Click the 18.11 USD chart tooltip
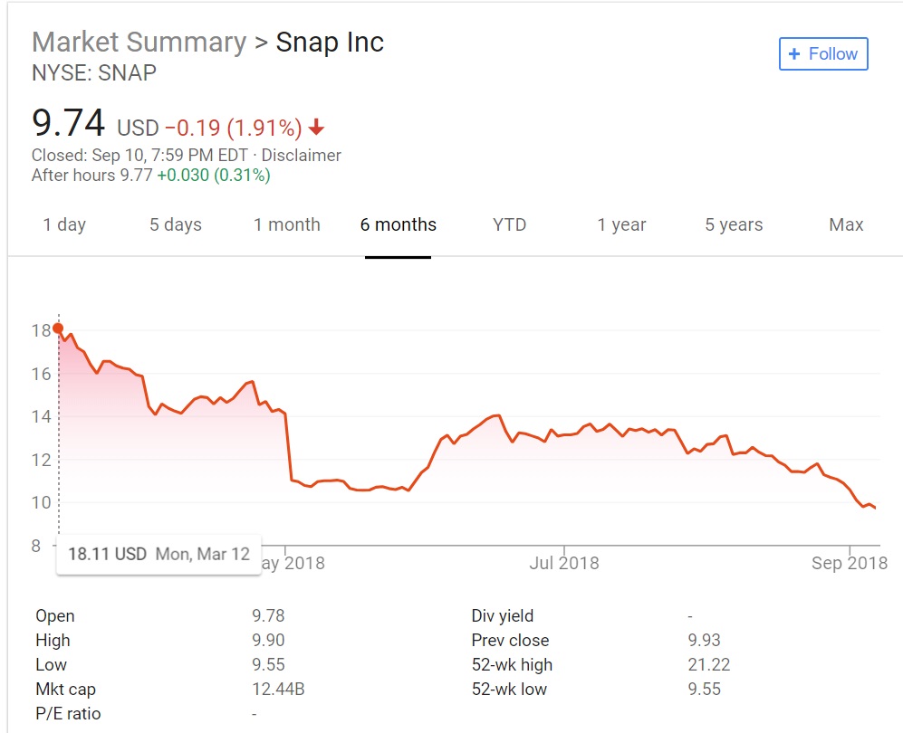Screen dimensions: 903x733 coord(159,554)
